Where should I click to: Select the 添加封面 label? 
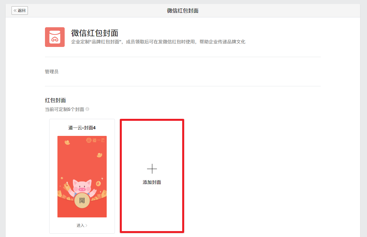[152, 182]
